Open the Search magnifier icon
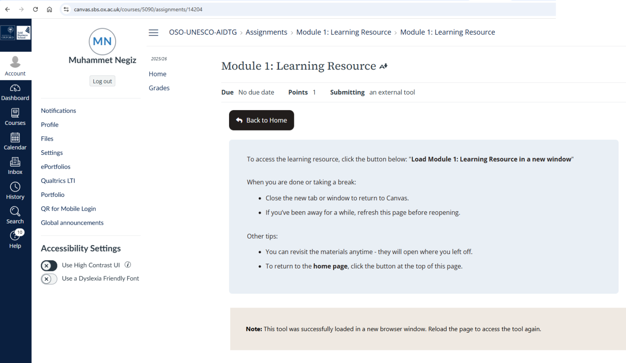Screen dimensions: 626x363 point(15,212)
